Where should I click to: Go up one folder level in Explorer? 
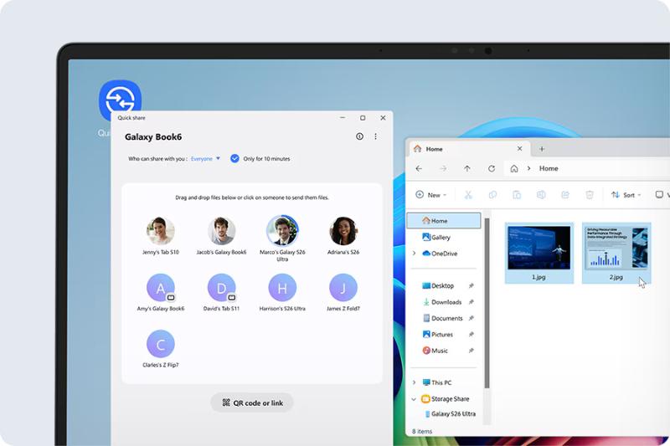click(x=467, y=168)
